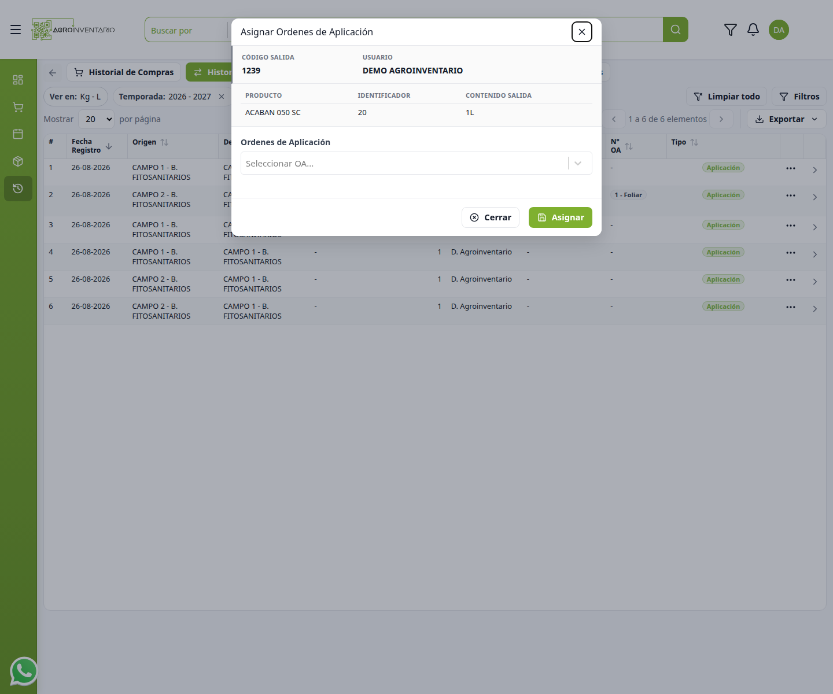Screen dimensions: 833x694
Task: Open row 4 actions three-dot menu
Action: point(791,253)
